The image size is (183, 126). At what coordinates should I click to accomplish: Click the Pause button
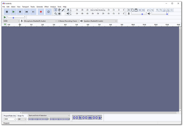click(7, 12)
